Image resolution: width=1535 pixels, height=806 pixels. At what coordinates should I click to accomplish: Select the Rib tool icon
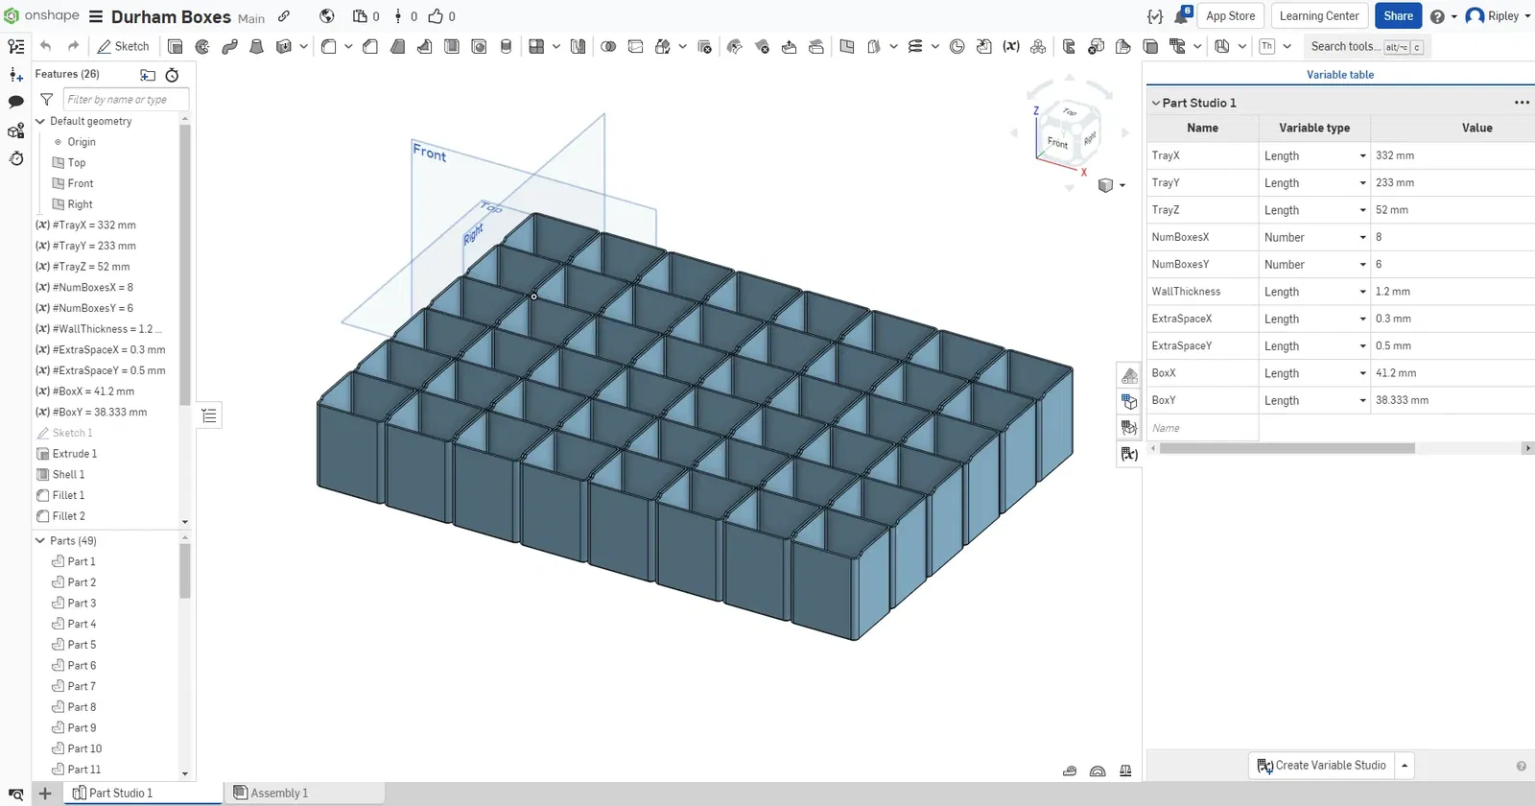[424, 46]
